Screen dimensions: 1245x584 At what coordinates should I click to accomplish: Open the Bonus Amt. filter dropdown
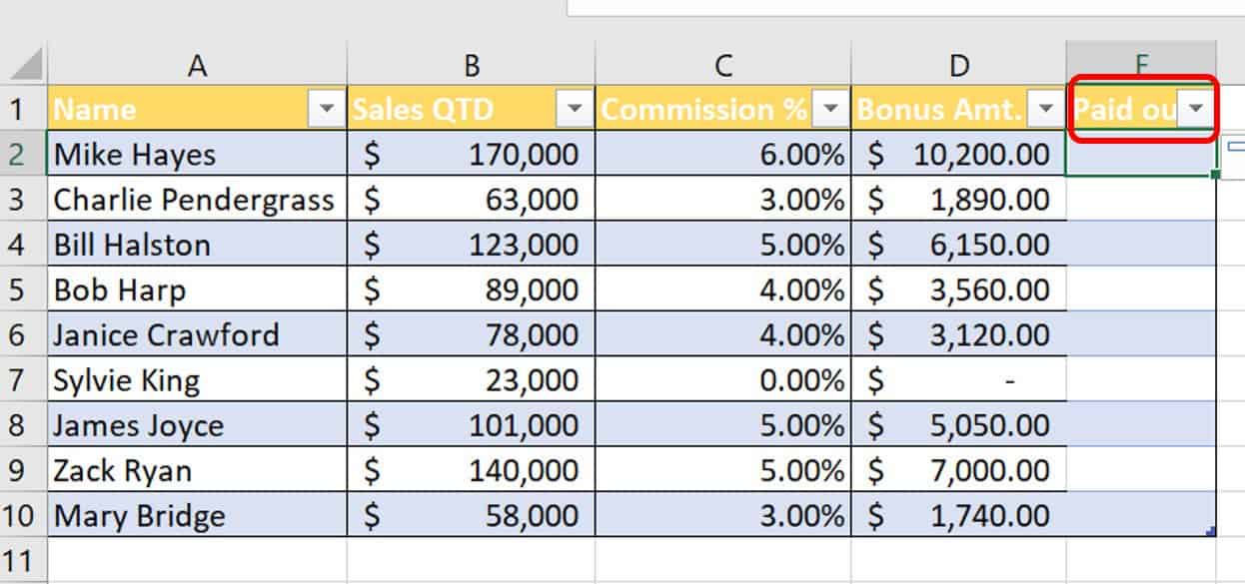coord(1046,110)
